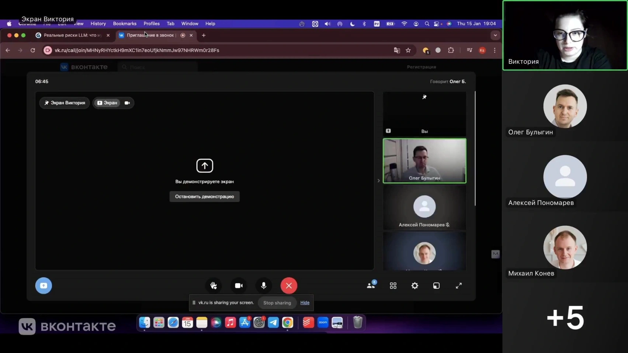Enter fullscreen mode in the call
This screenshot has width=628, height=353.
point(459,286)
